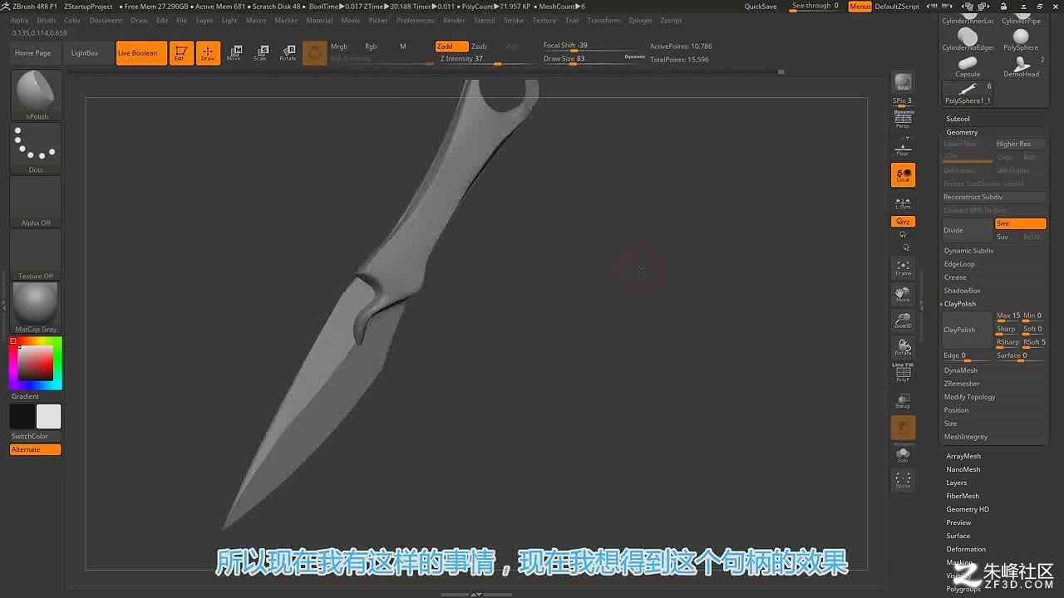This screenshot has width=1064, height=598.
Task: Expand the DynaMesh section
Action: click(961, 370)
